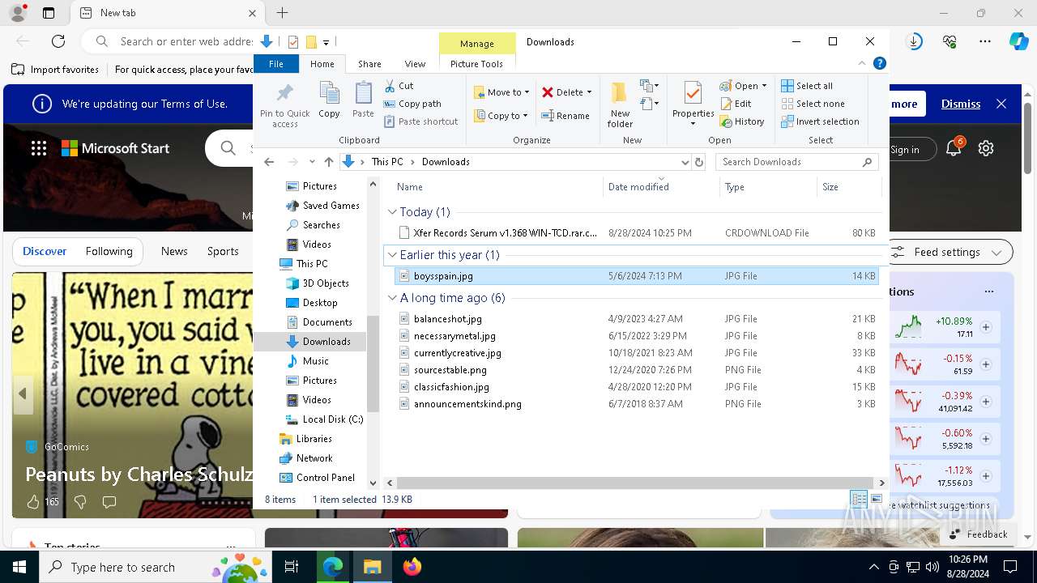Viewport: 1037px width, 583px height.
Task: Open the Copy to dropdown
Action: (x=501, y=116)
